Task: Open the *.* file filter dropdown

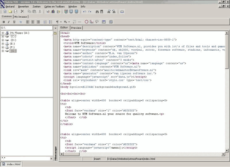Action: pyautogui.click(x=51, y=159)
